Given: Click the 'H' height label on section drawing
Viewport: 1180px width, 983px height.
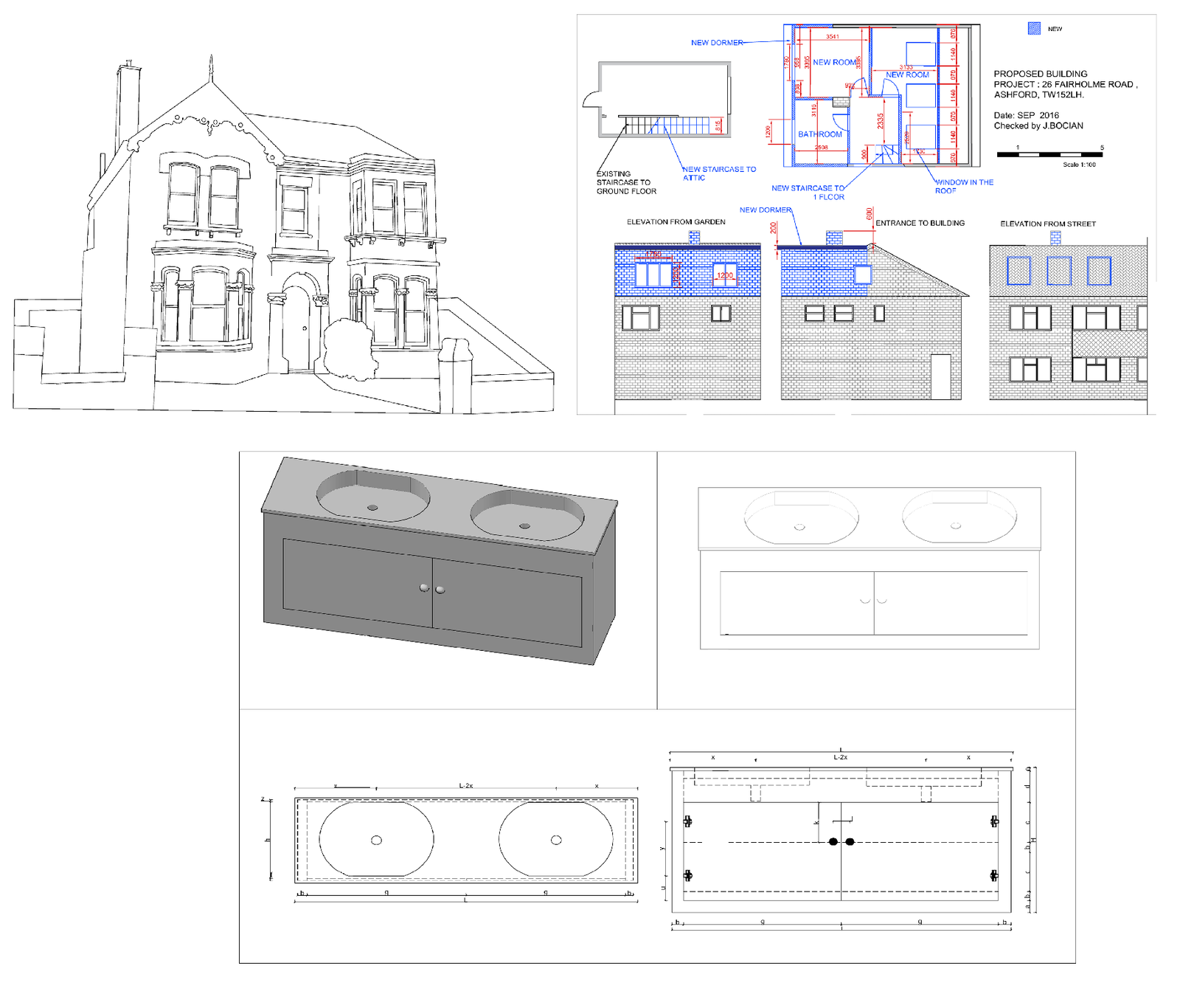Looking at the screenshot, I should pos(1034,840).
